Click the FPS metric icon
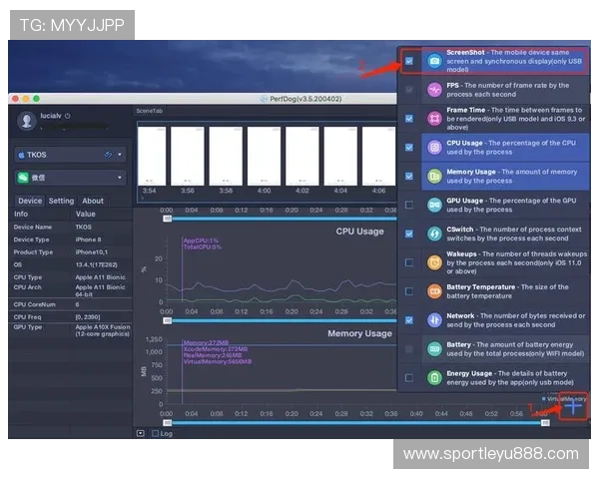The width and height of the screenshot is (599, 479). click(434, 90)
